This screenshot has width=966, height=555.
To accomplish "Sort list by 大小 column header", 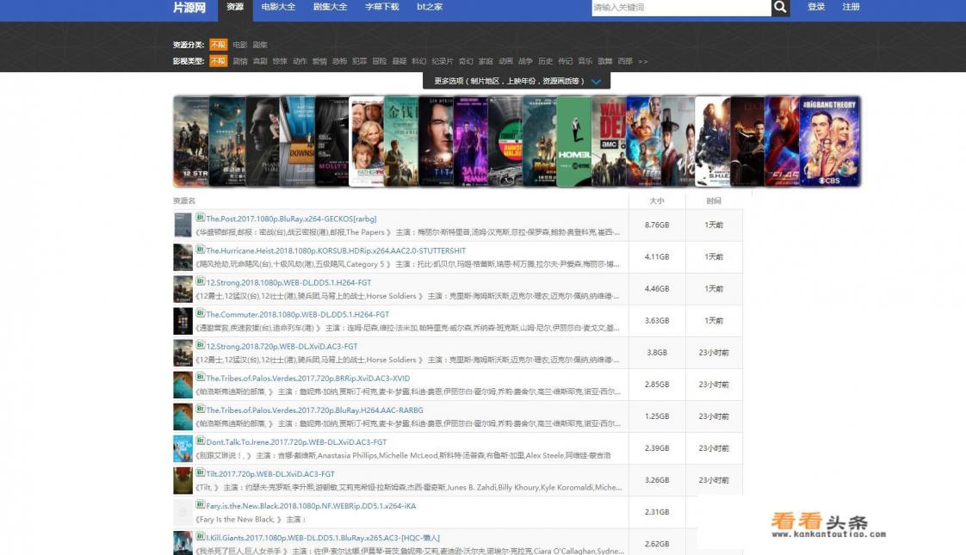I will (x=657, y=200).
